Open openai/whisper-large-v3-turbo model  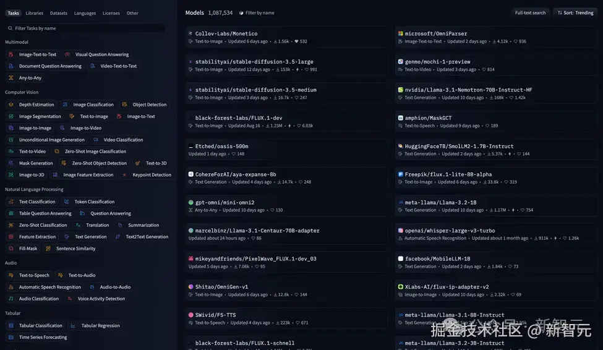pos(496,234)
